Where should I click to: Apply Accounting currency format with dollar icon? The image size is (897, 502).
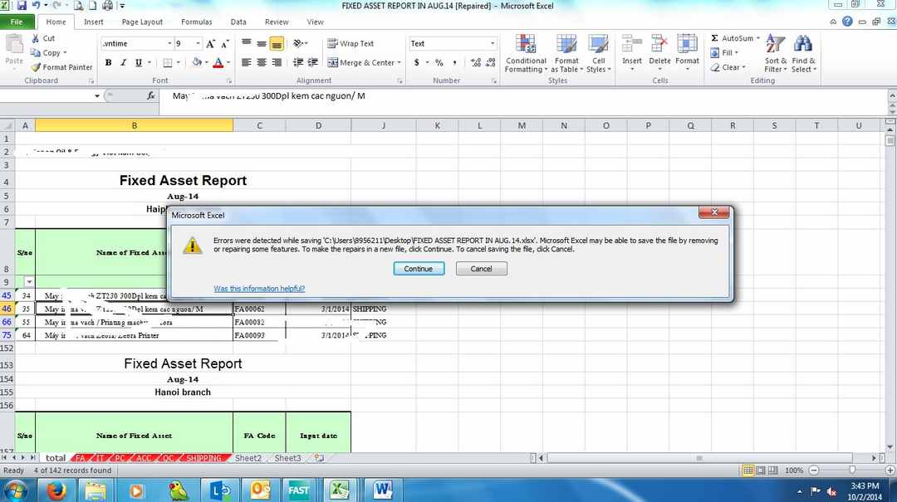416,62
